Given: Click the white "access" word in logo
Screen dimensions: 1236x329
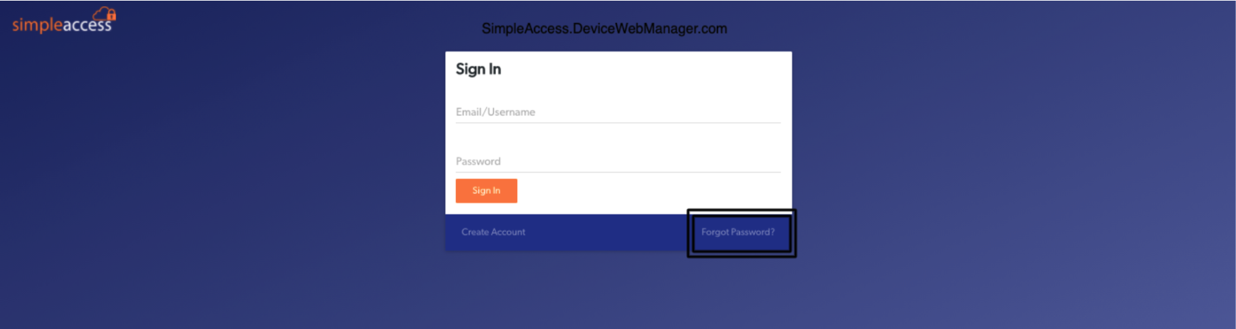Looking at the screenshot, I should coord(87,25).
